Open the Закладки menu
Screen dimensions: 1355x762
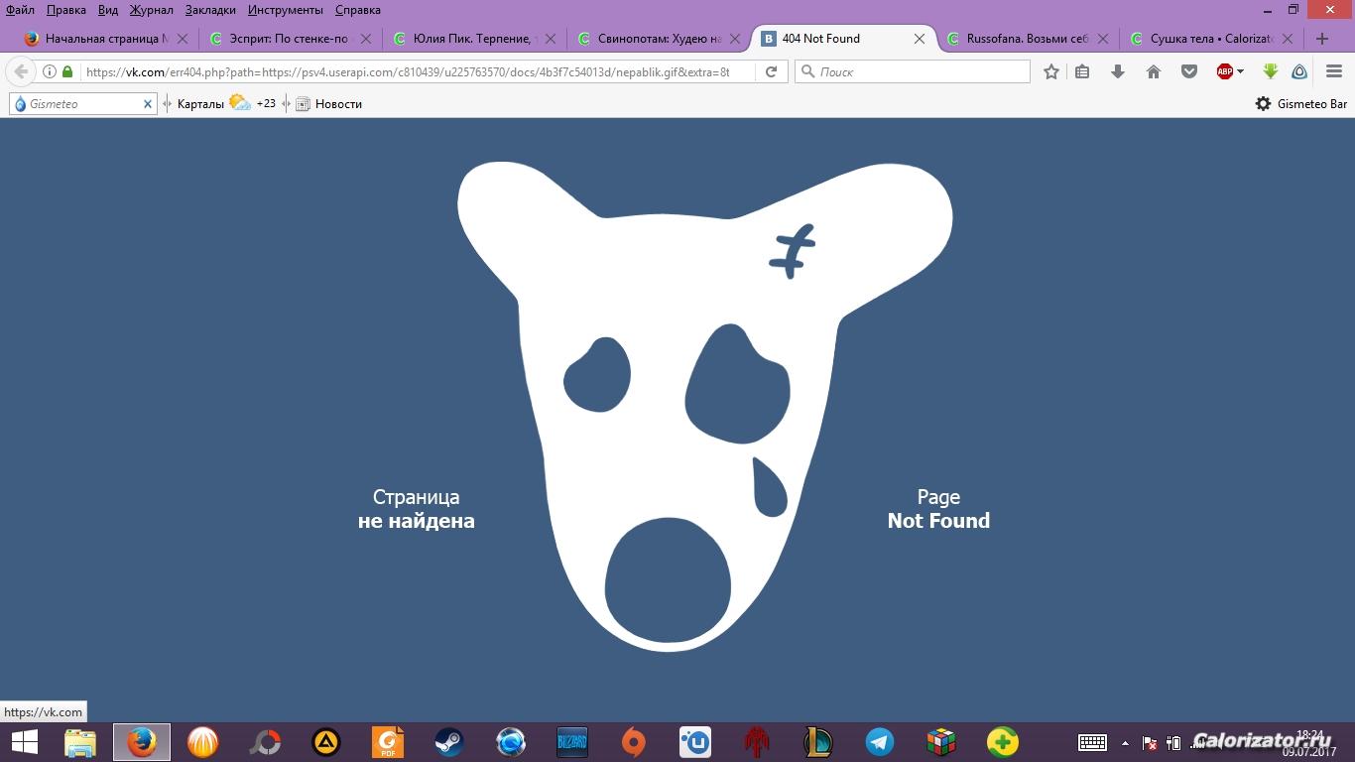(x=210, y=10)
